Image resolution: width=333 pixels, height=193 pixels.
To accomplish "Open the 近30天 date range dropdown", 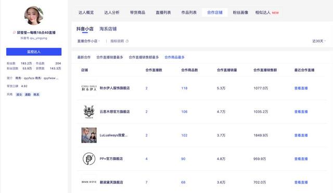I will tap(319, 41).
